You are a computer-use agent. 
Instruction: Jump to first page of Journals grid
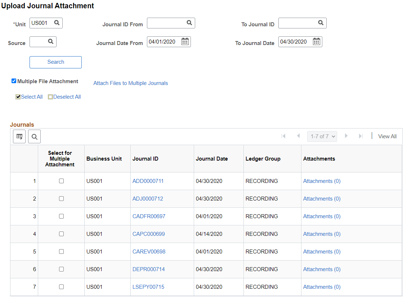[283, 136]
